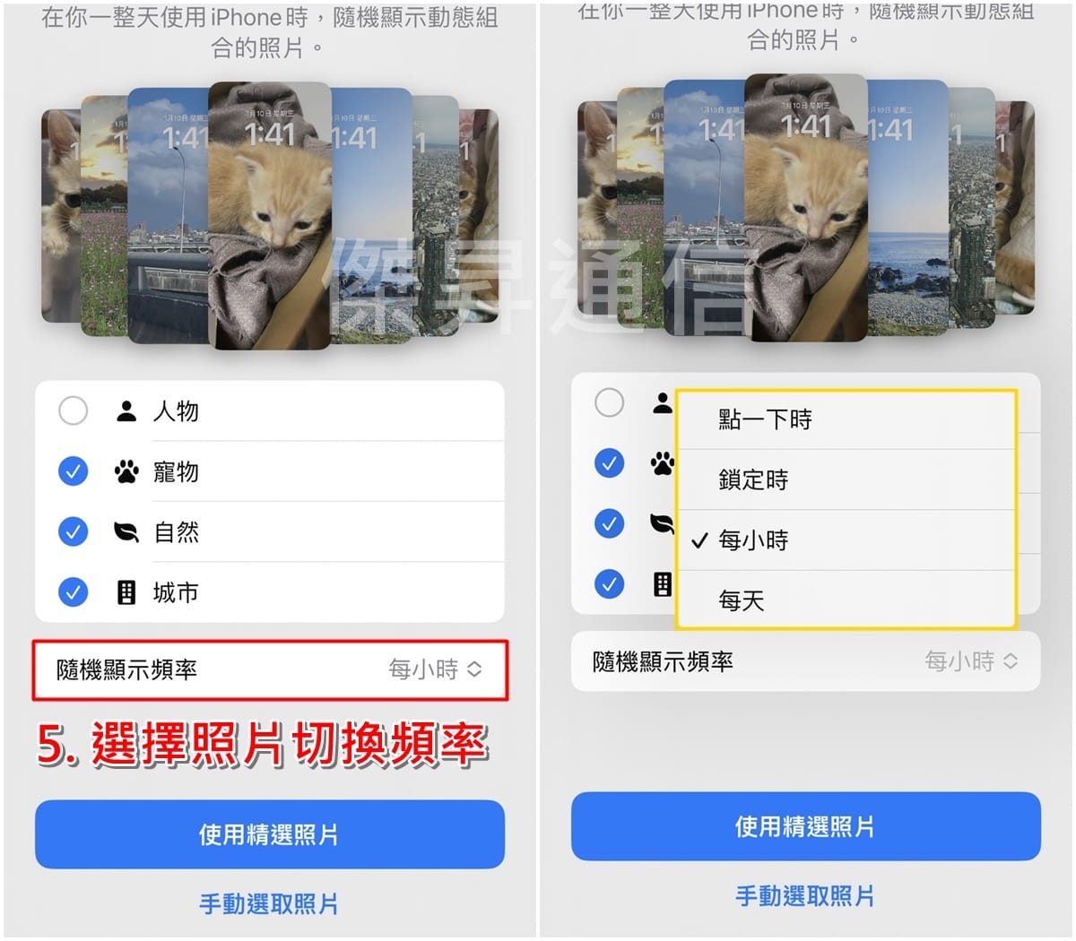Uncheck the 自然 checkbox in left panel
This screenshot has width=1076, height=941.
pyautogui.click(x=73, y=532)
